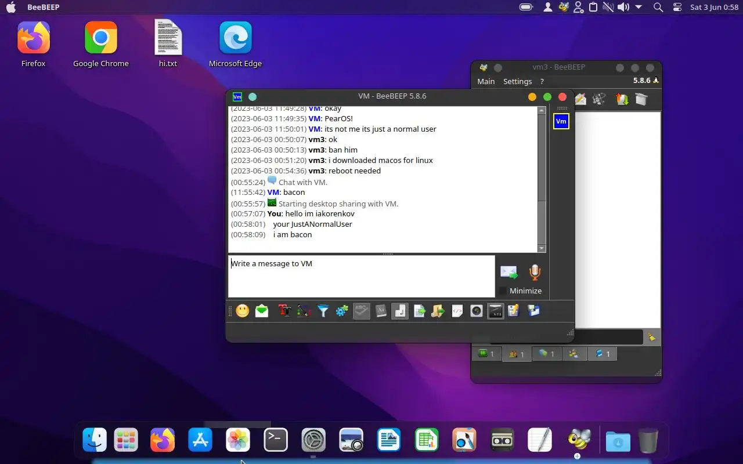
Task: Click the code snippet icon
Action: tap(457, 311)
